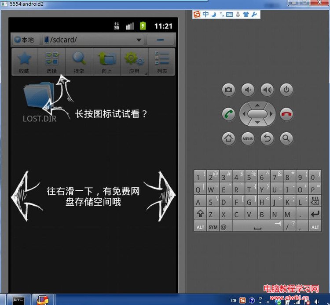The width and height of the screenshot is (330, 305).
Task: Click the emulator back arrow button
Action: 267,138
